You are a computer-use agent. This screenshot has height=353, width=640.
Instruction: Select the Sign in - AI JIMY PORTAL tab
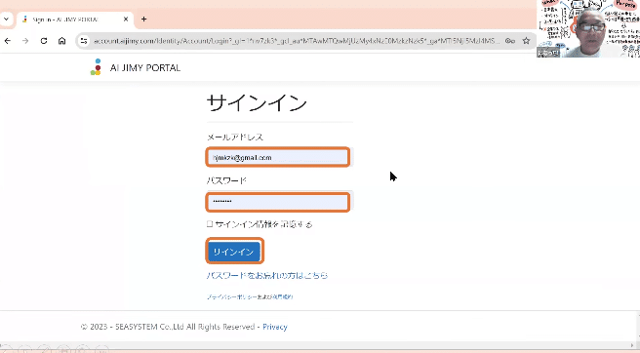(x=75, y=20)
